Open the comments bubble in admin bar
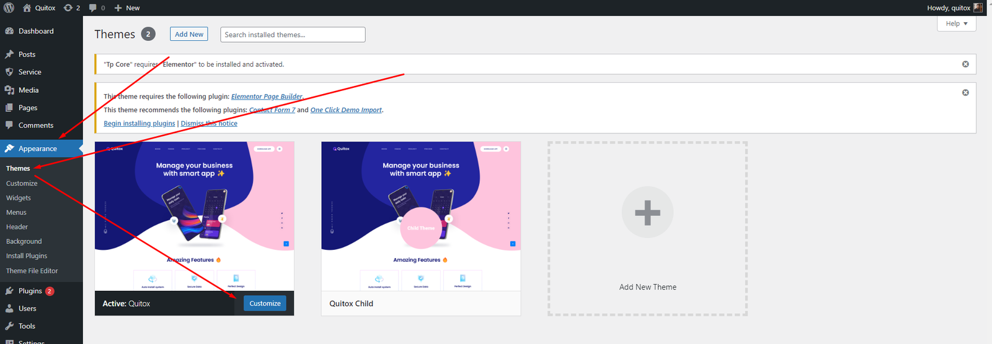This screenshot has height=344, width=992. pos(97,8)
